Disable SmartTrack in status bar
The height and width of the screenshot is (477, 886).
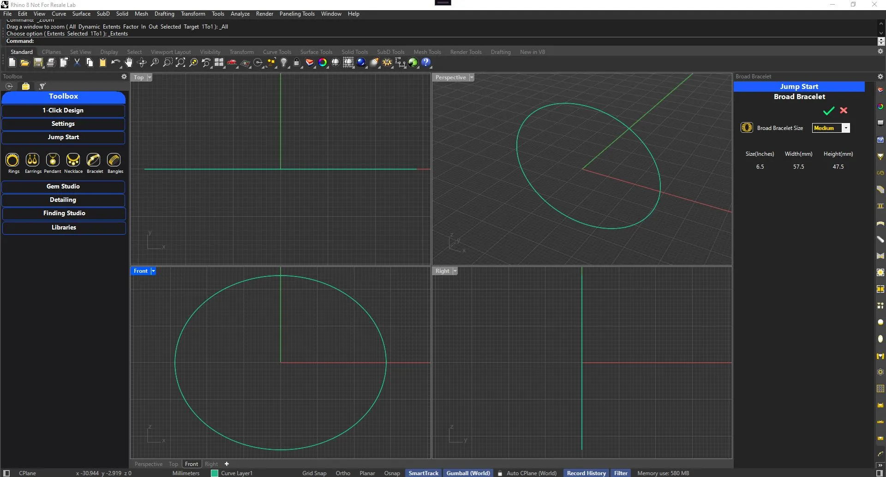click(x=423, y=473)
